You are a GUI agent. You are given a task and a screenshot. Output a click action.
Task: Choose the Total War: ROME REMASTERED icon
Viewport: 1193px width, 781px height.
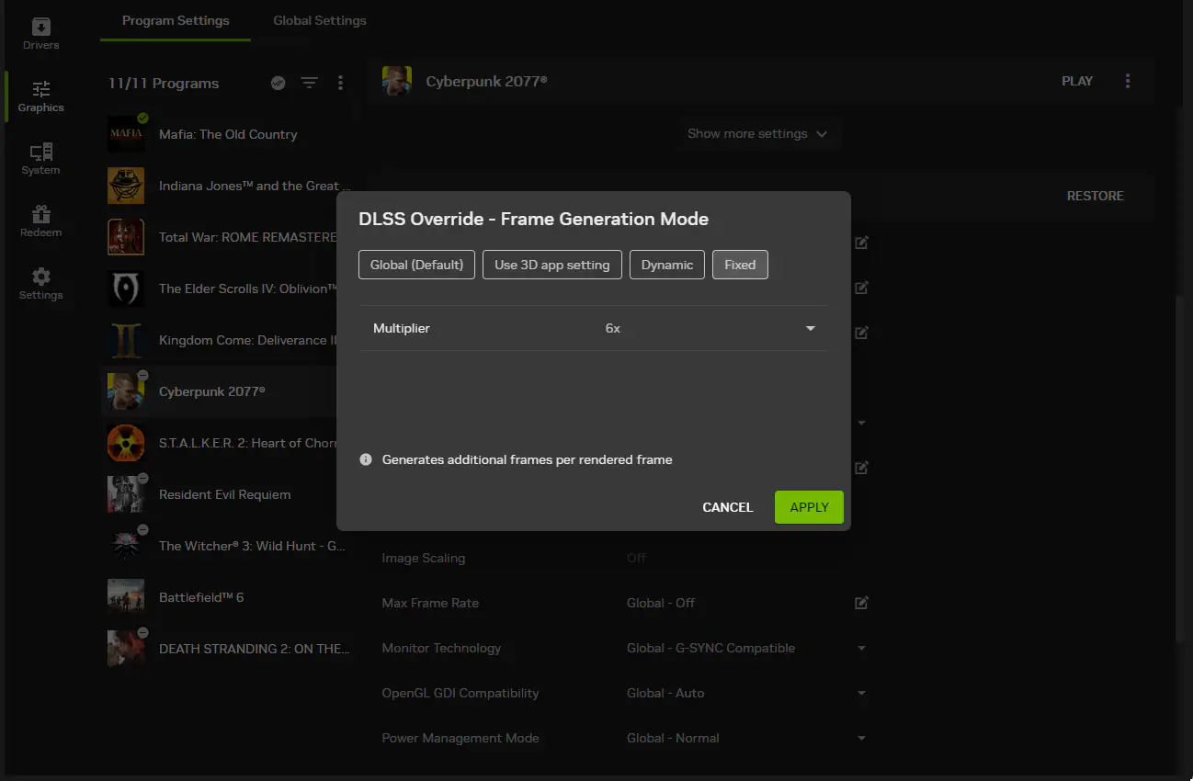(x=126, y=237)
